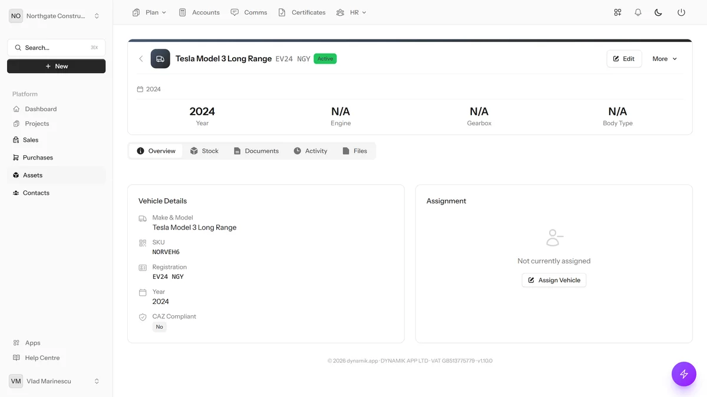Screen dimensions: 707x397
Task: Click the footer dynamik.app copyright text
Action: [x=410, y=361]
